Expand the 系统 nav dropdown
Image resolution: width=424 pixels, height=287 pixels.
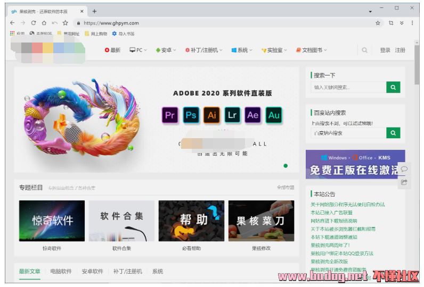(x=242, y=50)
